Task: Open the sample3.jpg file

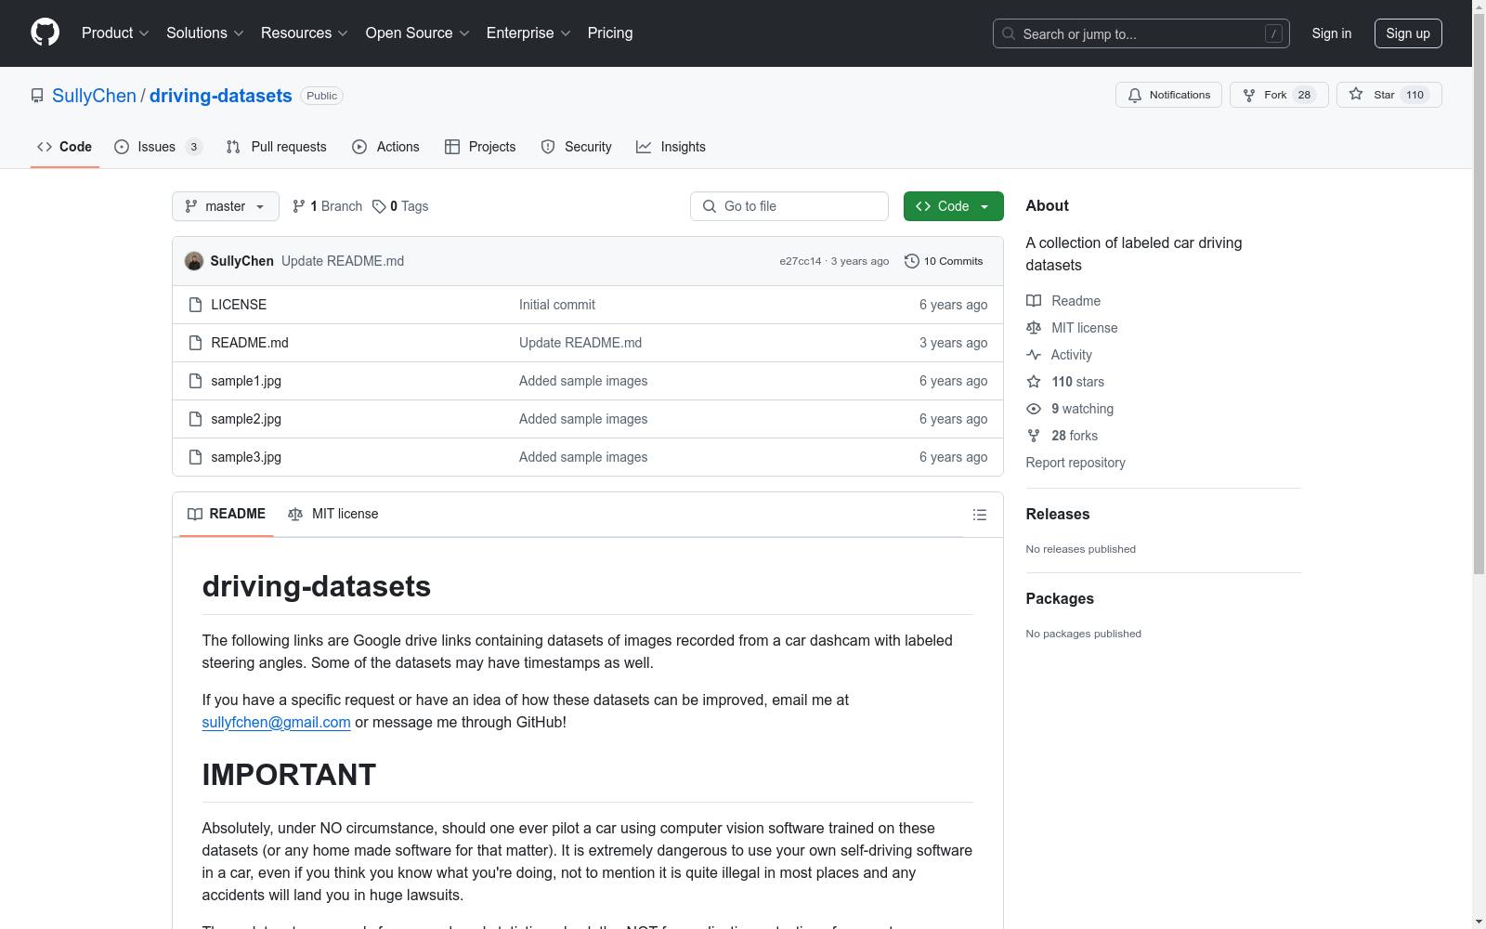Action: coord(246,457)
